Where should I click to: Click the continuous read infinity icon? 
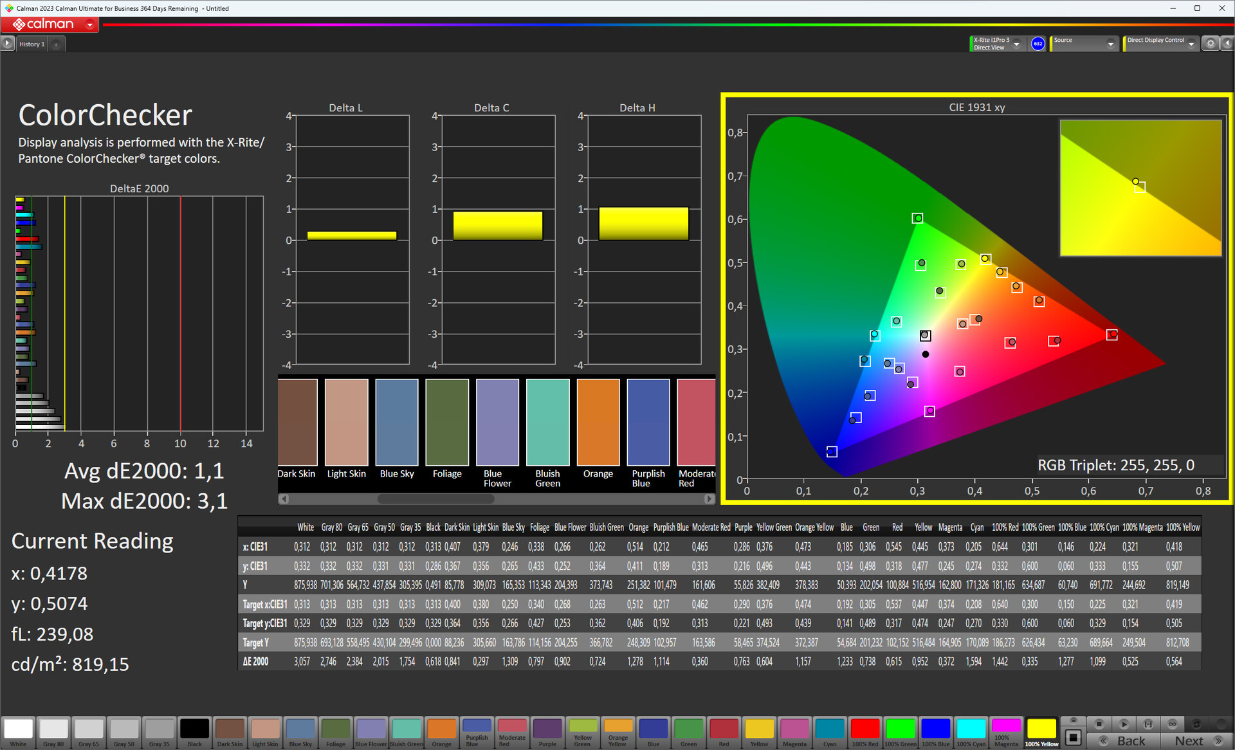tap(1172, 724)
